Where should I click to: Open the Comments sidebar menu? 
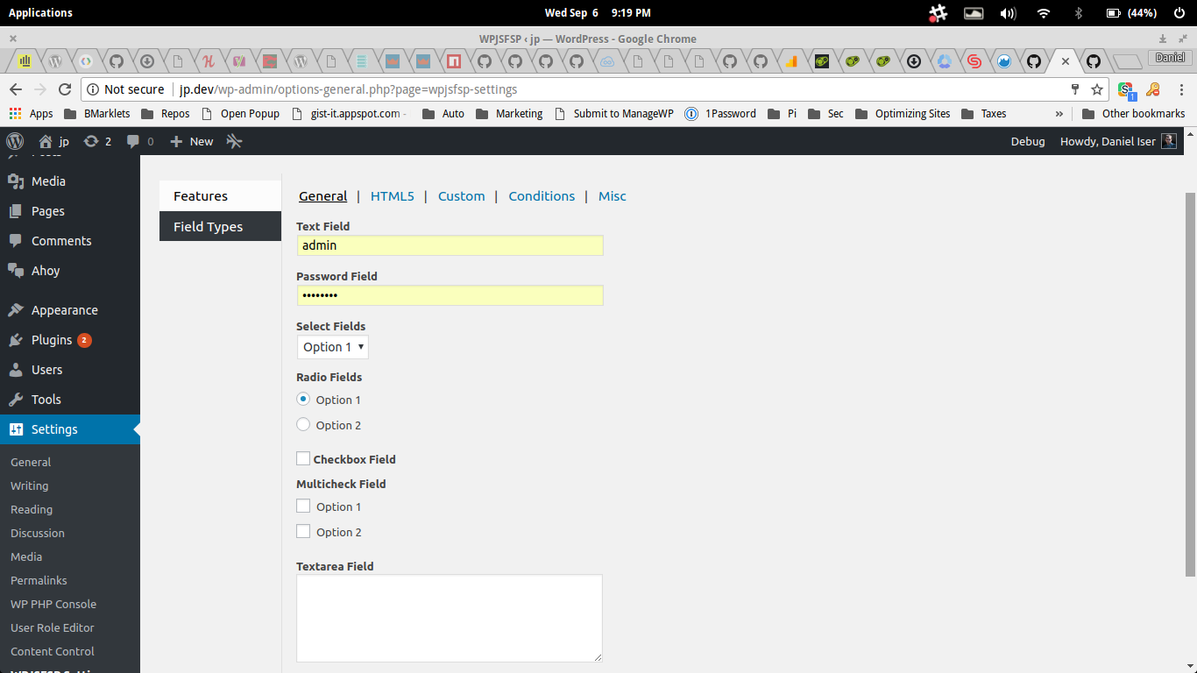(70, 241)
